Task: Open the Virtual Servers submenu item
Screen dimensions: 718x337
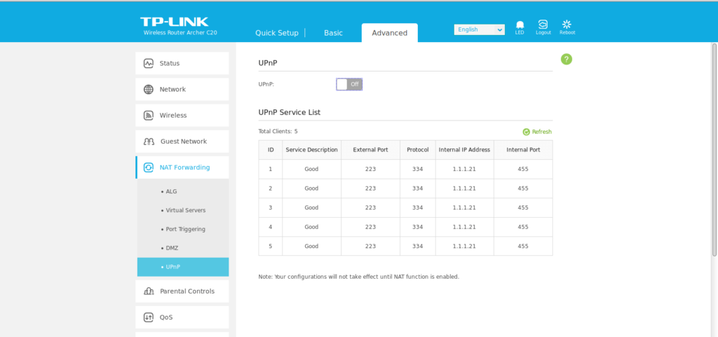Action: coord(185,210)
